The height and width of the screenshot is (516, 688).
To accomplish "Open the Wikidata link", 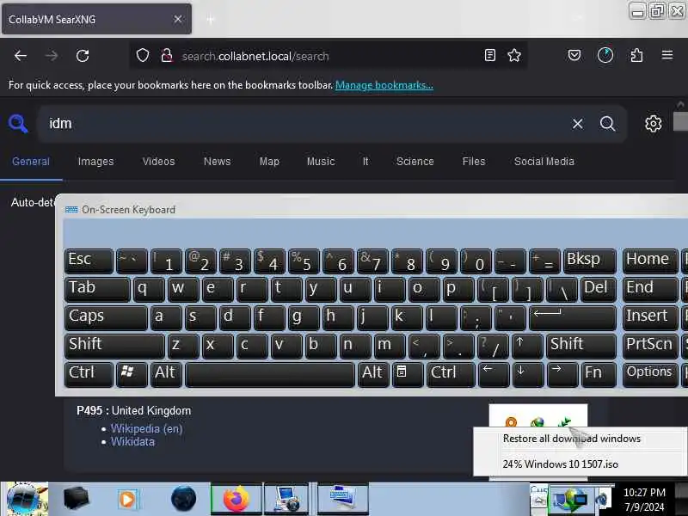I will click(132, 442).
